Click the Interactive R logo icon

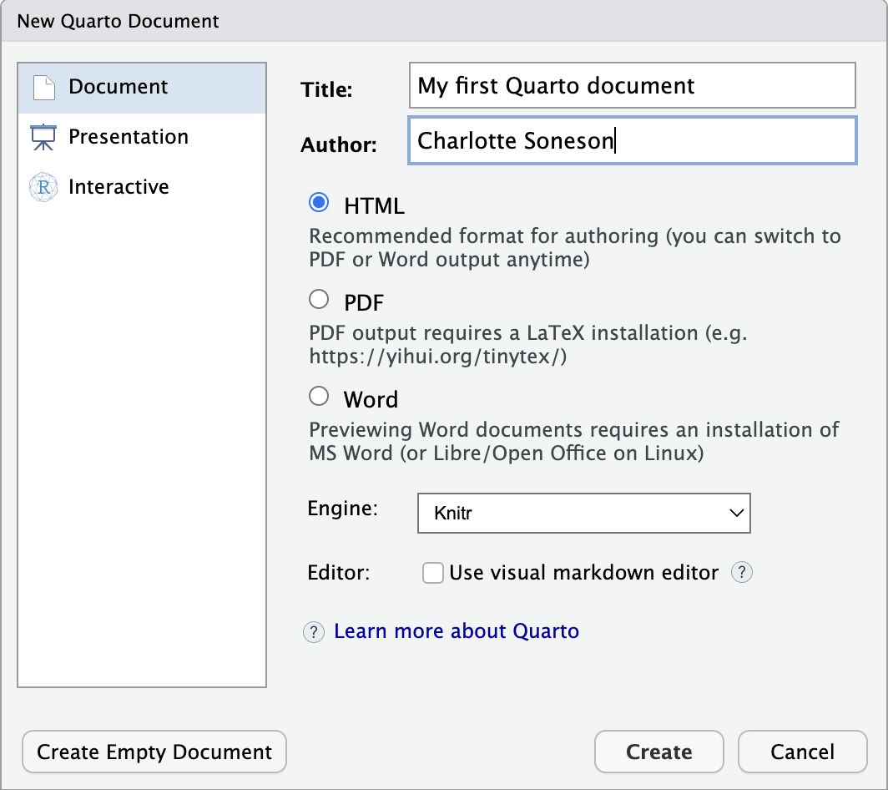(x=43, y=187)
